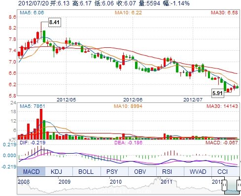Click the 5.91 low price label
This screenshot has width=241, height=196.
(x=217, y=93)
